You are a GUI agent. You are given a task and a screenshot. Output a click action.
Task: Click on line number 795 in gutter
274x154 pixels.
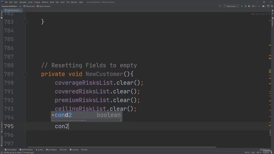click(x=9, y=126)
